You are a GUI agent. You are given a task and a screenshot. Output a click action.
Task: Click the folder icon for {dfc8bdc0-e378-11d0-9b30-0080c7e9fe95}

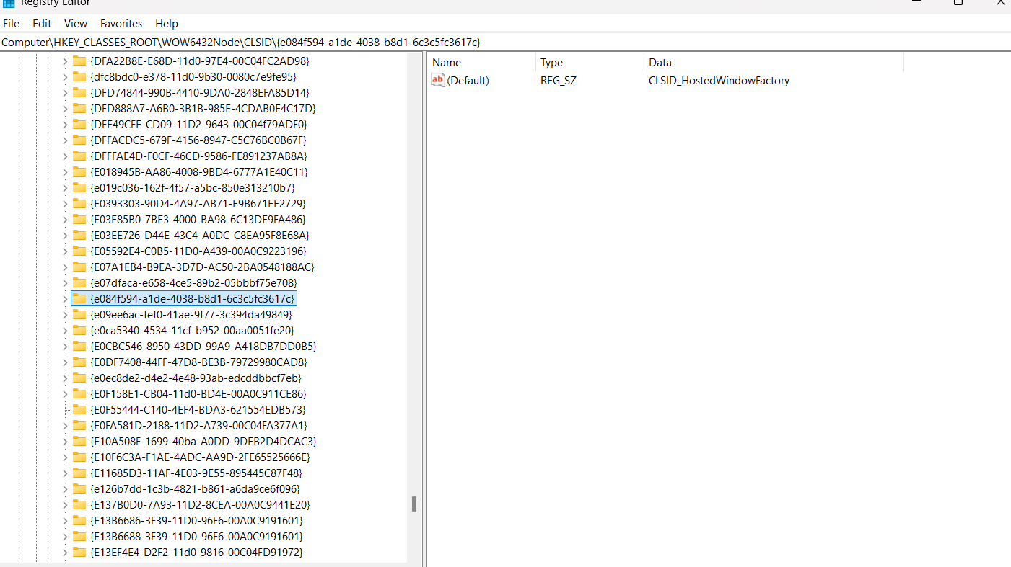tap(79, 76)
